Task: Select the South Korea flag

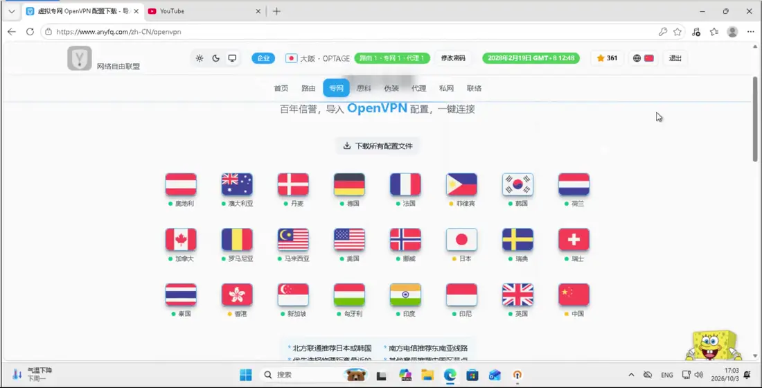Action: click(x=517, y=184)
